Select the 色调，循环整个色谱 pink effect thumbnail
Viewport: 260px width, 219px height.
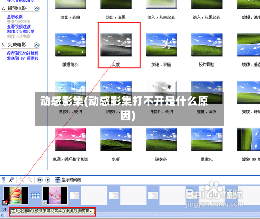pos(71,139)
